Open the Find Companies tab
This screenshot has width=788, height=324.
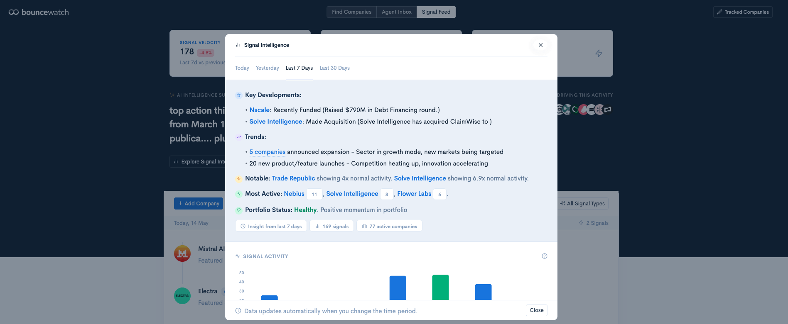coord(352,12)
